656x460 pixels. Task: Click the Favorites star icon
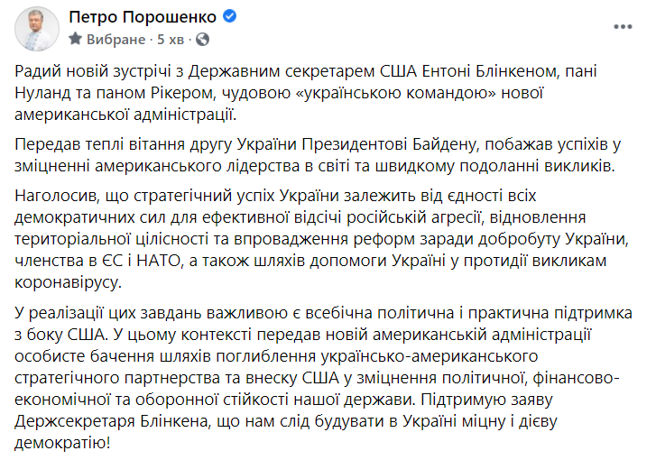pyautogui.click(x=75, y=39)
